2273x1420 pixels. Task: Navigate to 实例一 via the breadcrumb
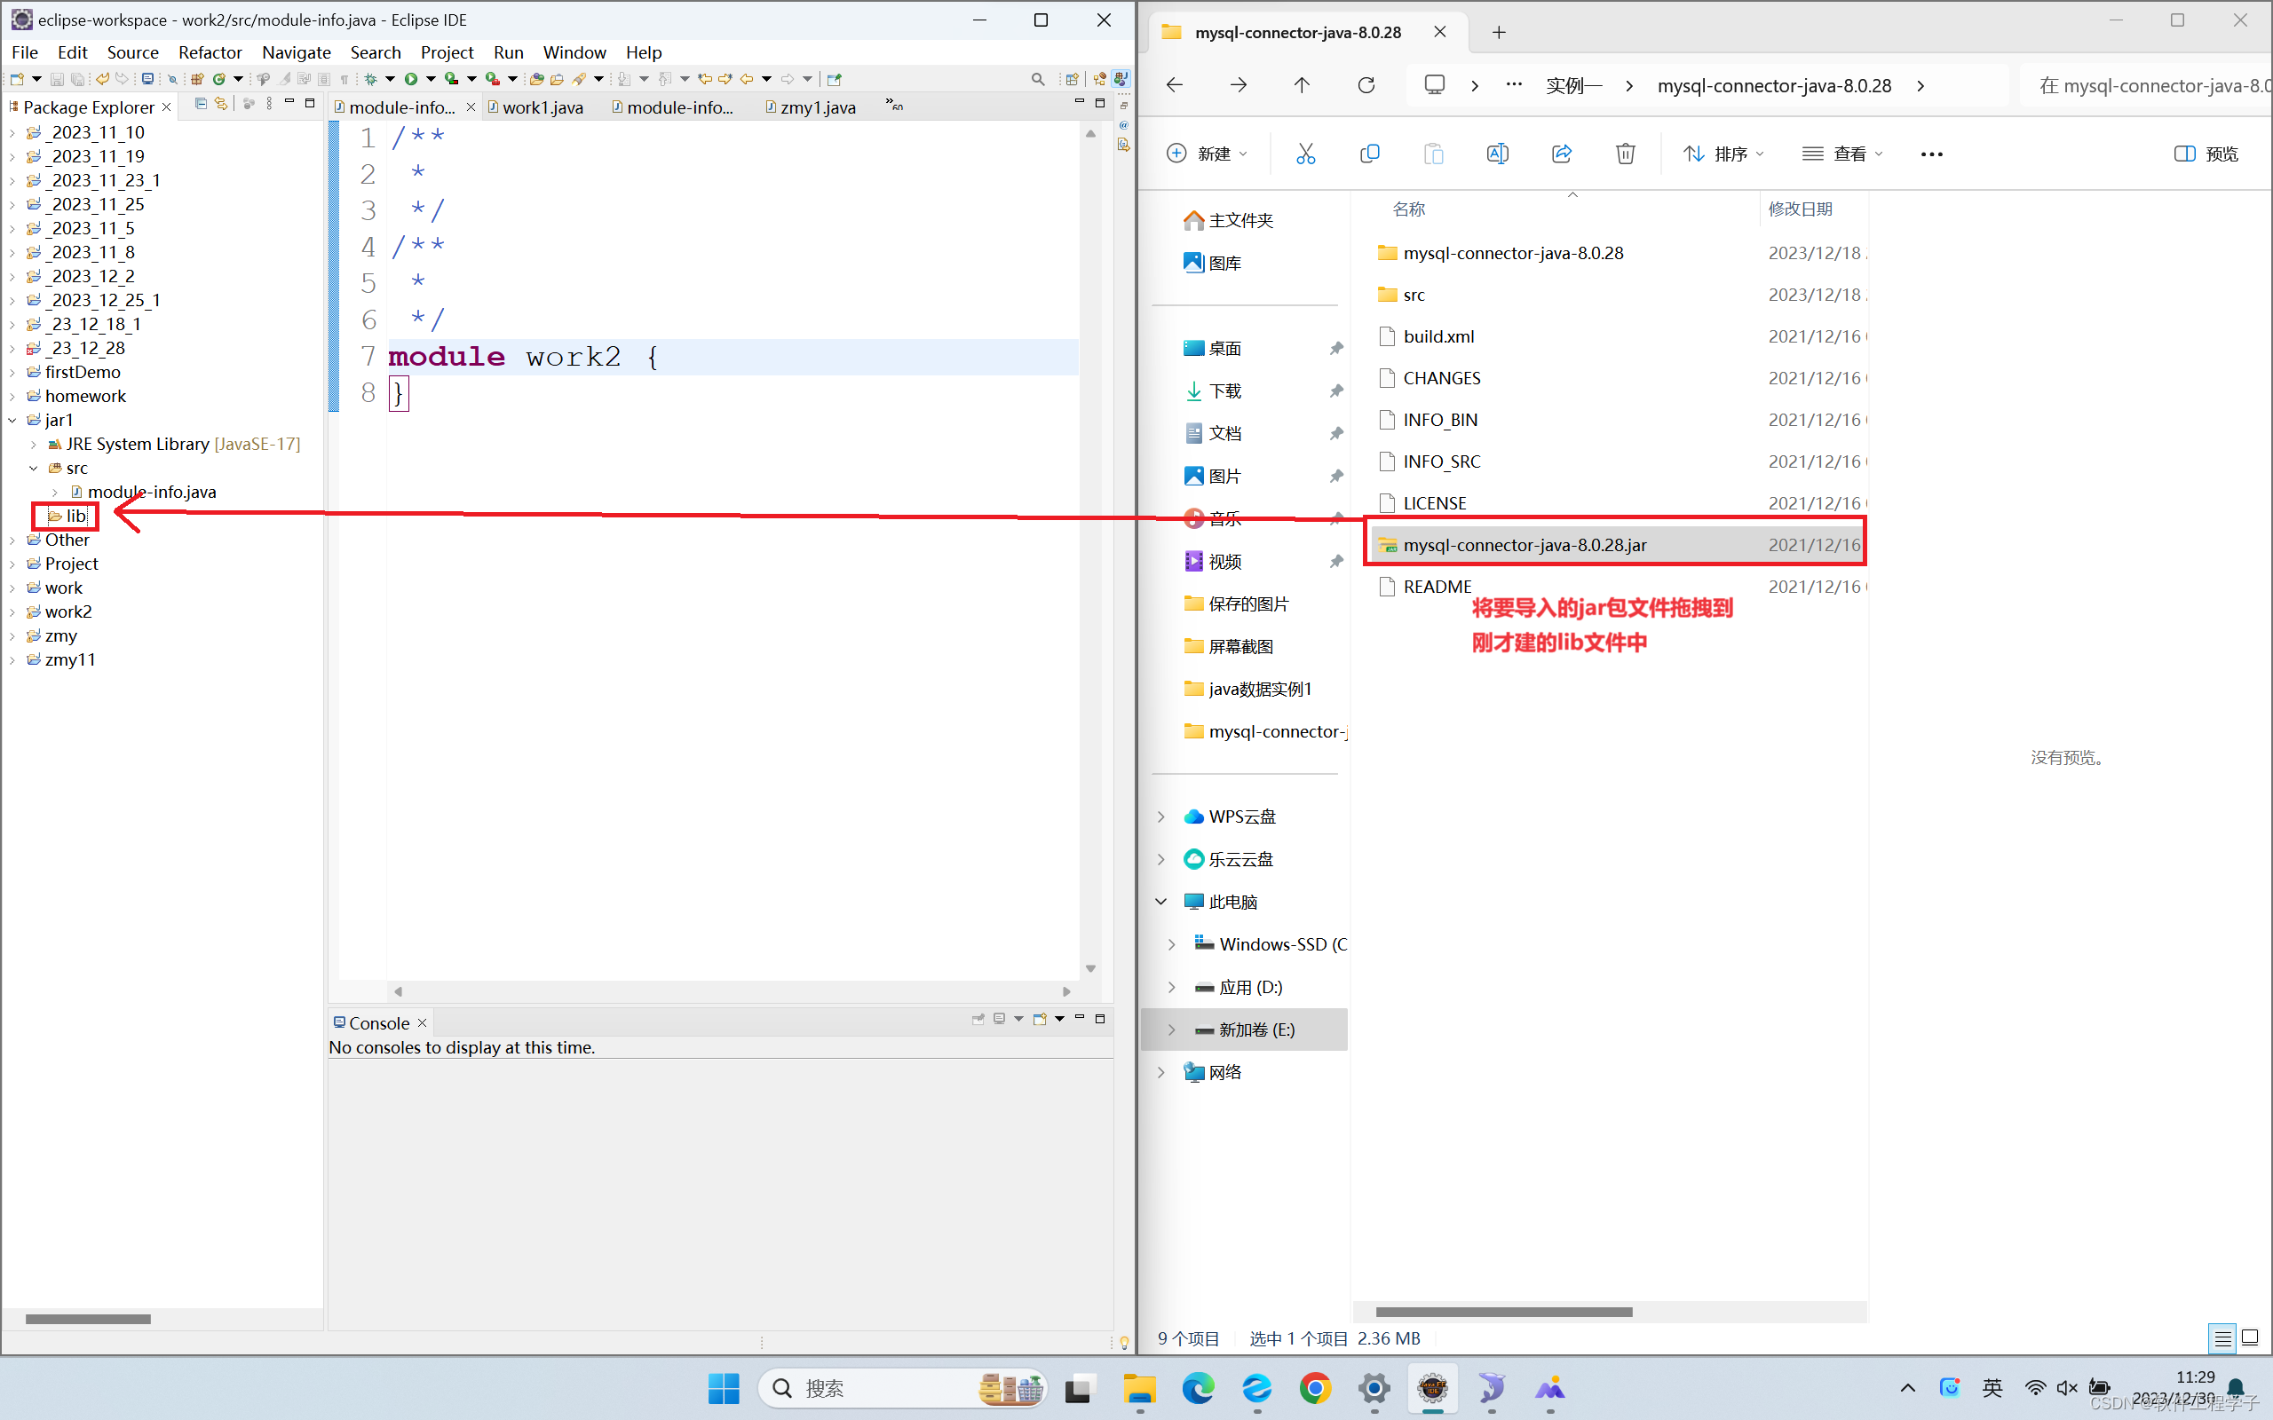coord(1574,84)
